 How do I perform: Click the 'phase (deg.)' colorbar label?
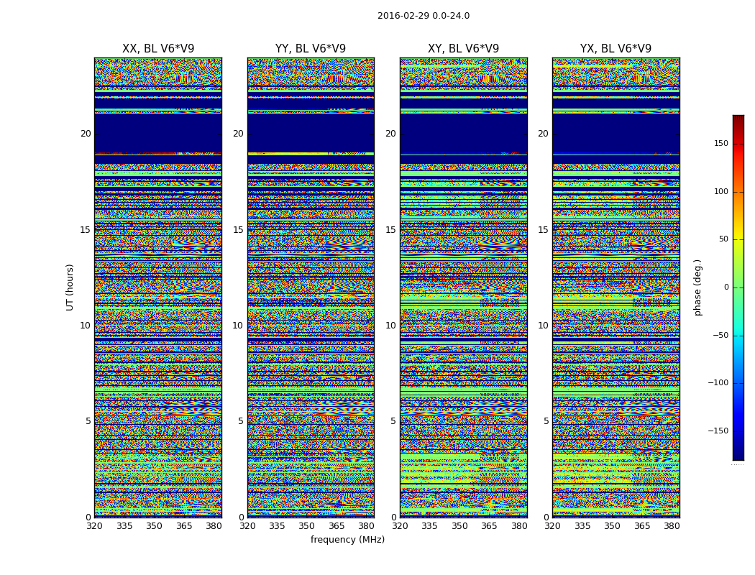[x=697, y=287]
